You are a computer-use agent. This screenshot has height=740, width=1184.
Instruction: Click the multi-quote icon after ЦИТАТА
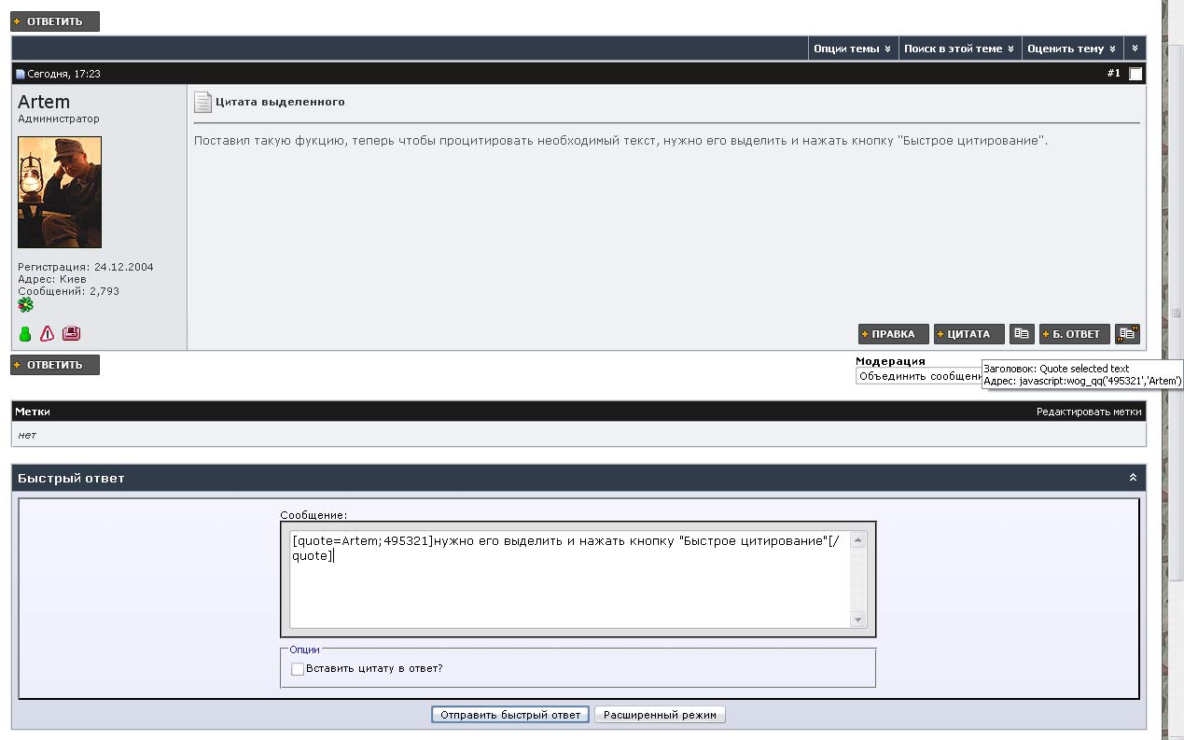tap(1022, 334)
